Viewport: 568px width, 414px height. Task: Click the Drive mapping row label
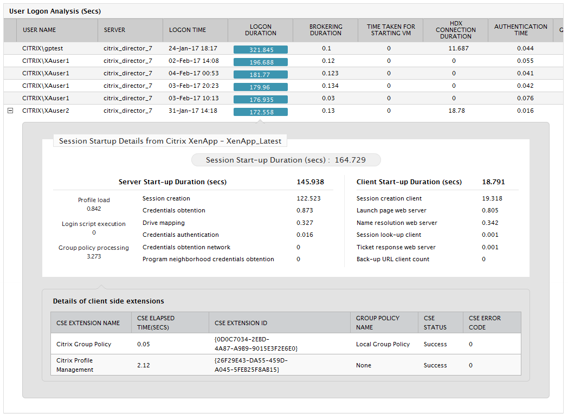(x=163, y=223)
